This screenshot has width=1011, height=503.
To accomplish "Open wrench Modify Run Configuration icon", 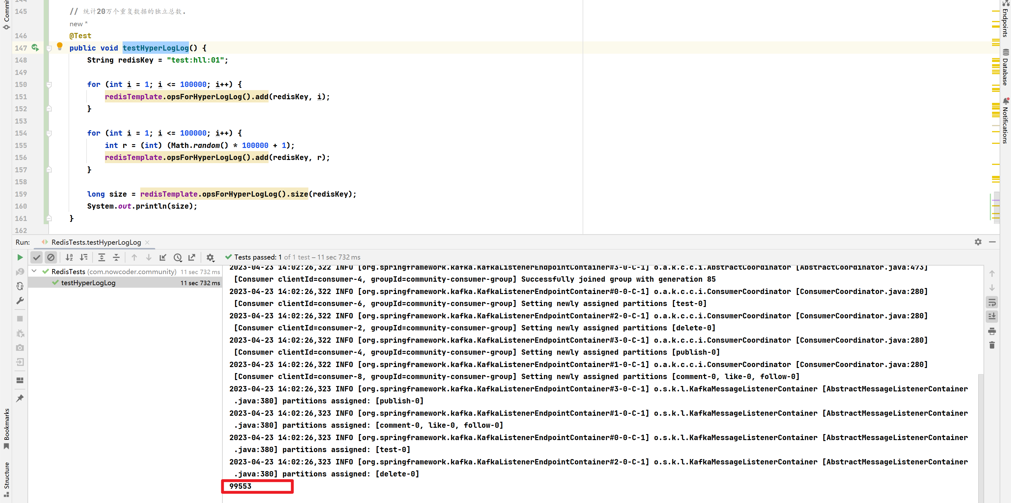I will coord(20,300).
